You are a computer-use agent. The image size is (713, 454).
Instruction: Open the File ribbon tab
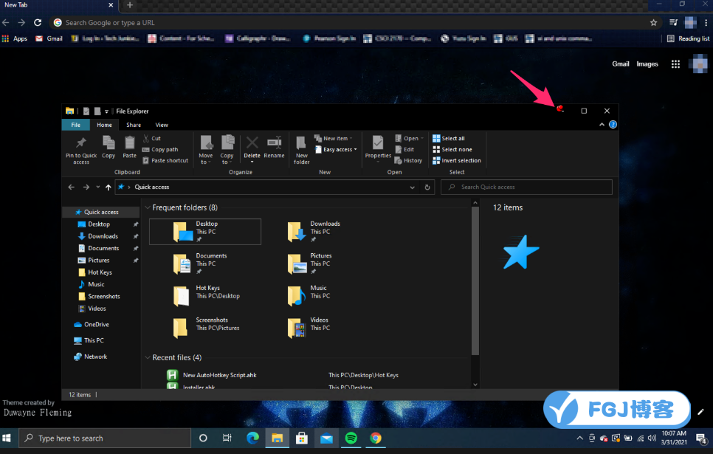click(x=75, y=125)
